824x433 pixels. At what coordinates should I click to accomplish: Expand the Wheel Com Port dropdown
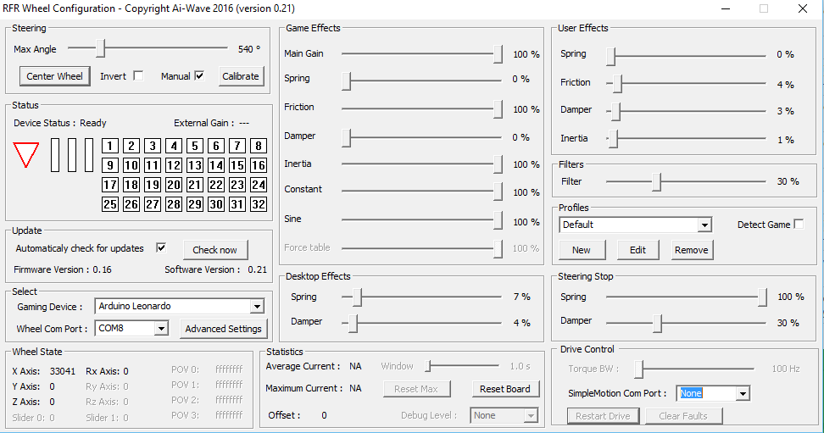pos(161,329)
